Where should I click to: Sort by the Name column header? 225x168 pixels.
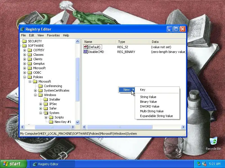[x=99, y=42]
